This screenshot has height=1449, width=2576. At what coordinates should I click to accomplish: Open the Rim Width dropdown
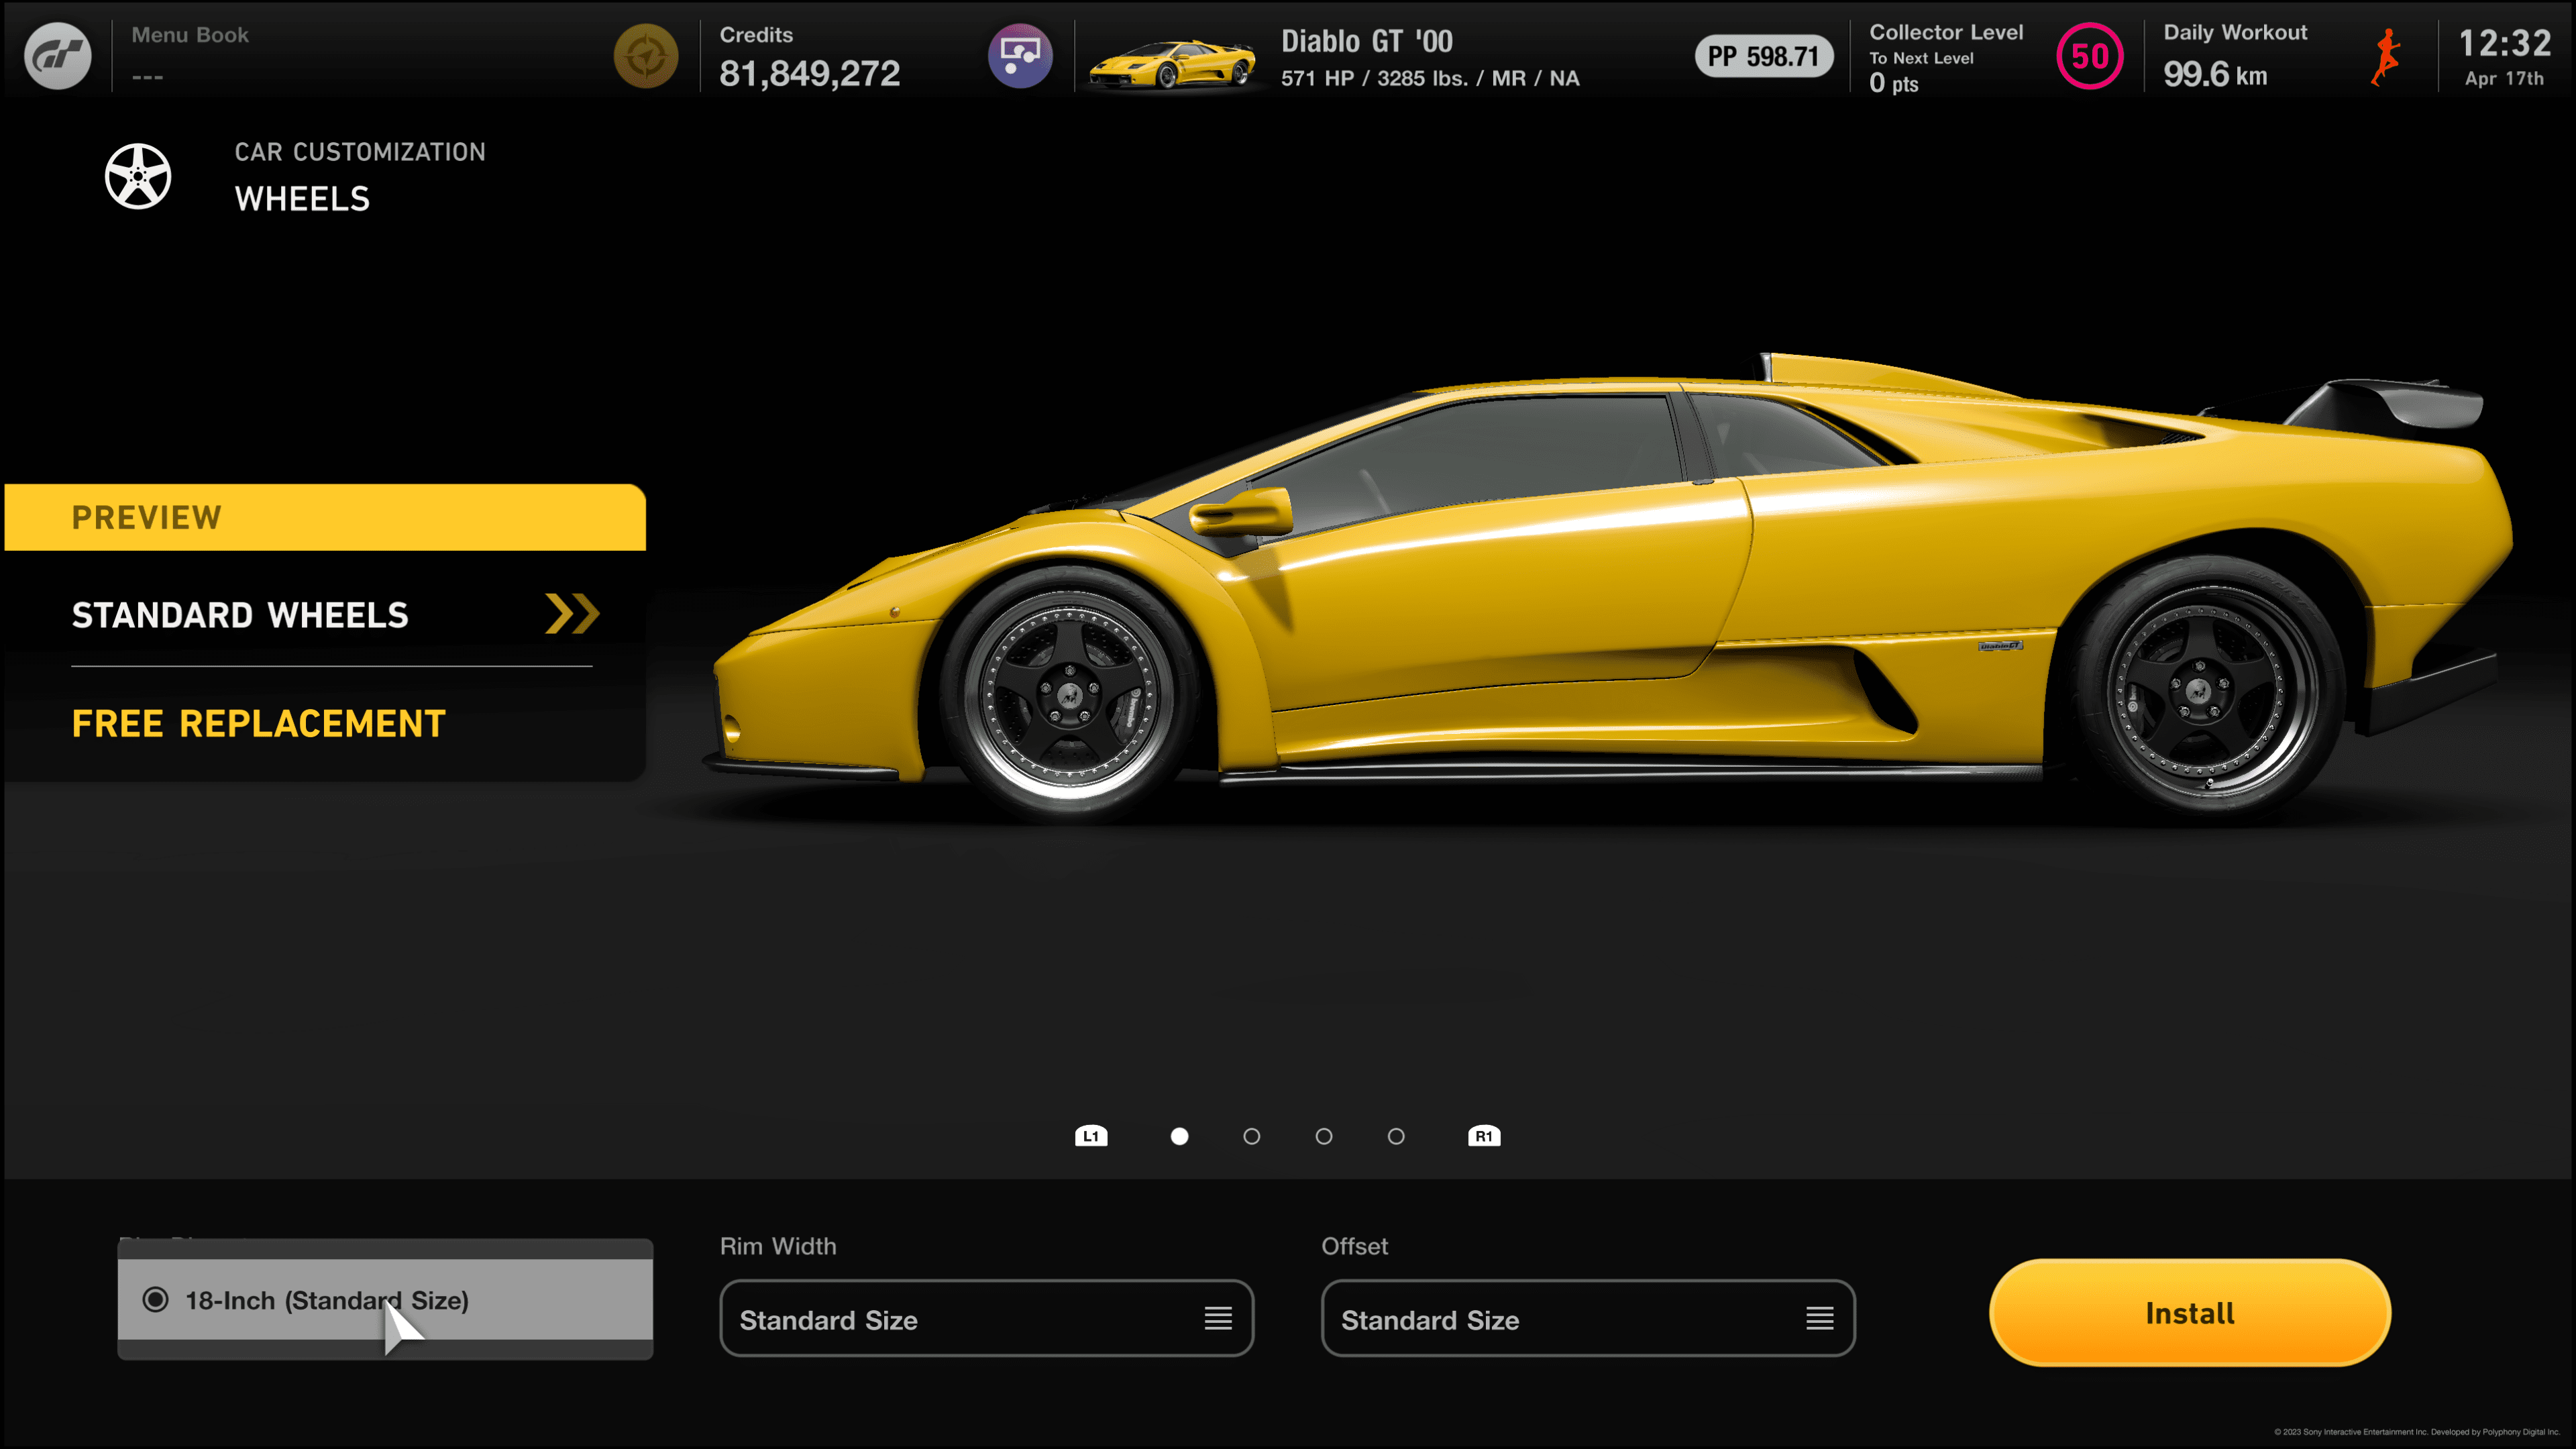point(987,1319)
